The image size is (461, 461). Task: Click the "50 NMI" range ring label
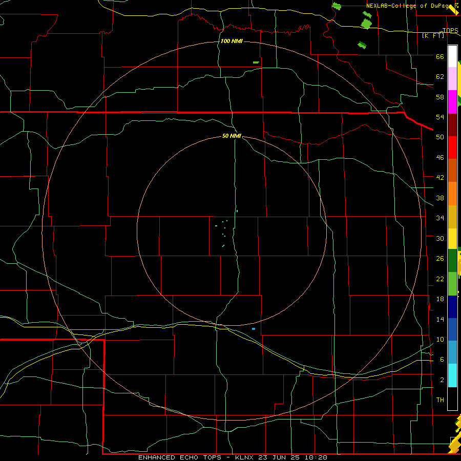[232, 136]
